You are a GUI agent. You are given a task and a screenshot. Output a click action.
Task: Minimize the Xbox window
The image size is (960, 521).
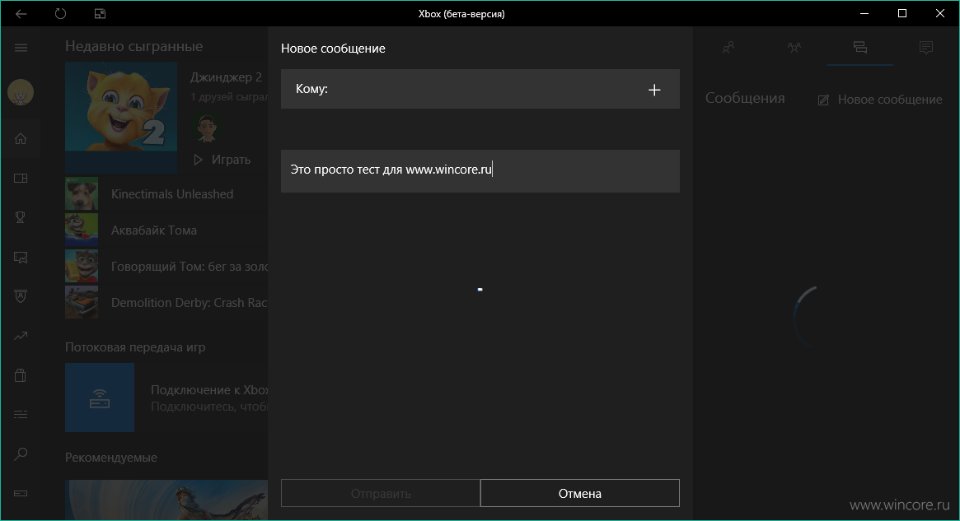coord(864,13)
